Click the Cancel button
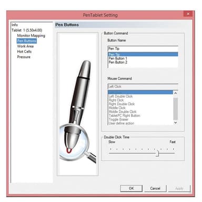Screen dimensions: 202x202 pos(155,188)
